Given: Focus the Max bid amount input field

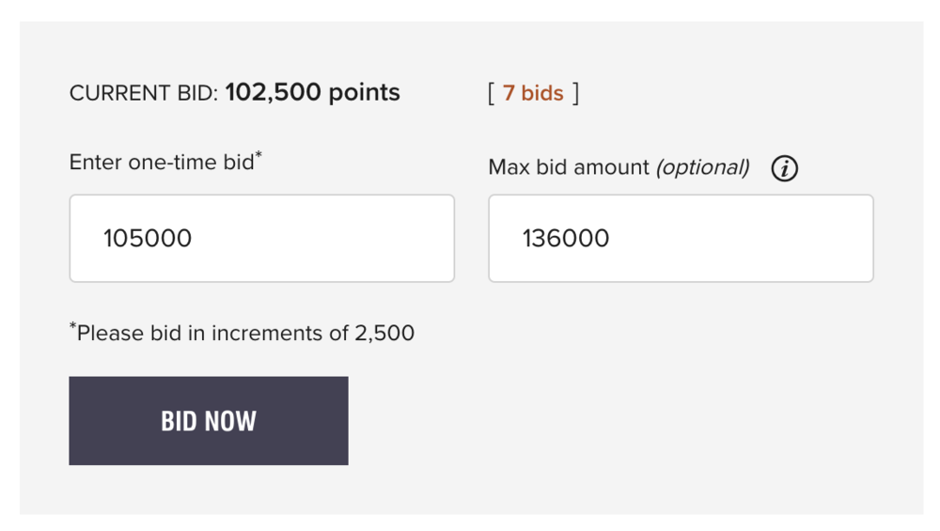Looking at the screenshot, I should coord(681,238).
